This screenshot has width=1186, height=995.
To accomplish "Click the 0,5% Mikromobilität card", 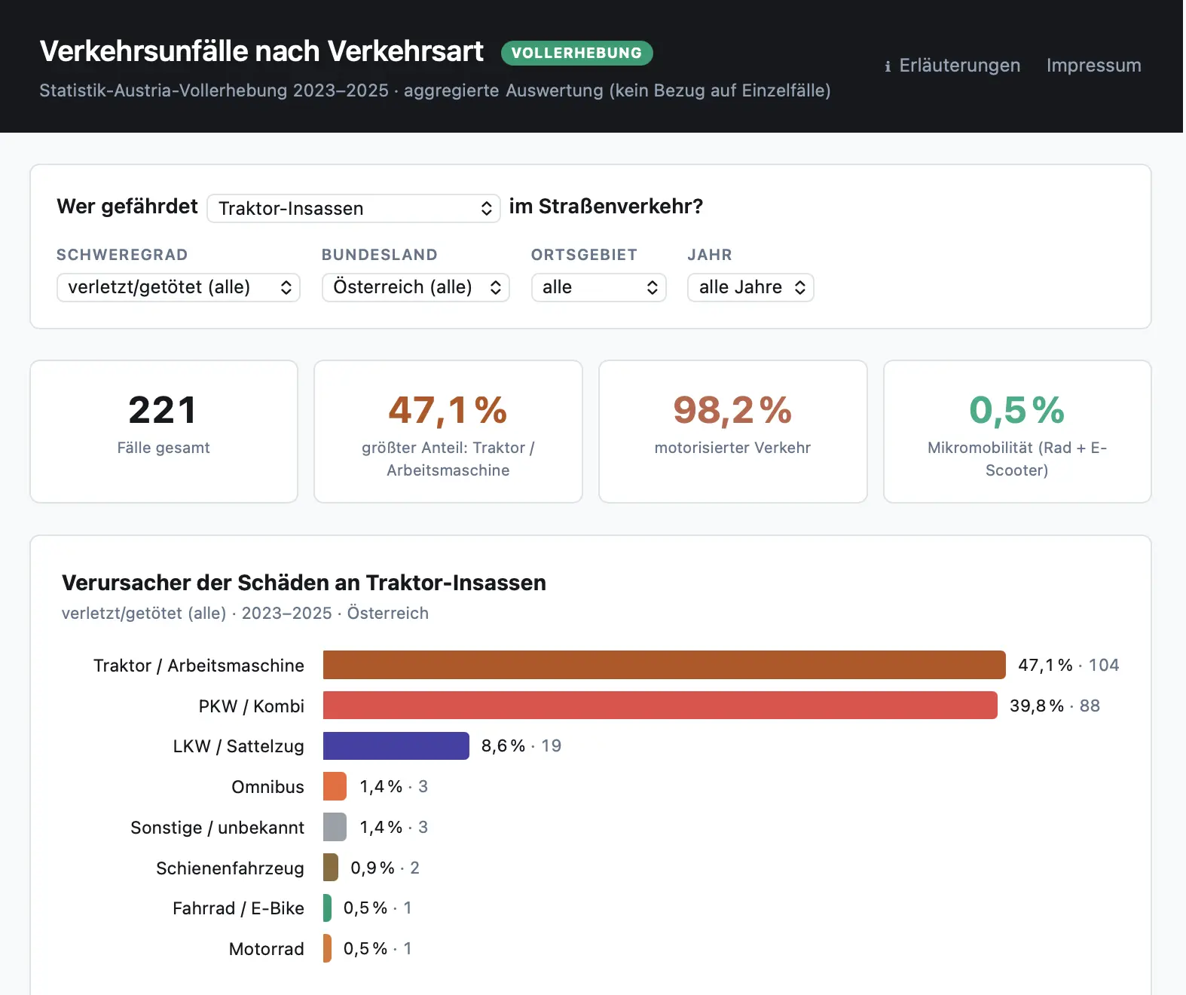I will pos(1017,431).
